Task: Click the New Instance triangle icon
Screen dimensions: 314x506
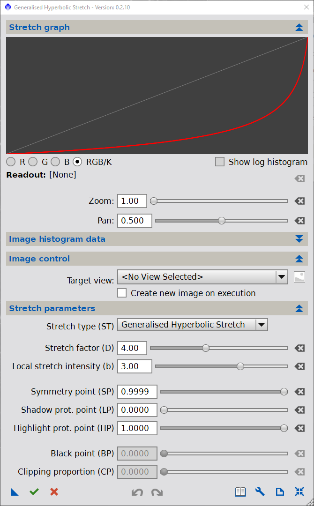Action: [15, 492]
